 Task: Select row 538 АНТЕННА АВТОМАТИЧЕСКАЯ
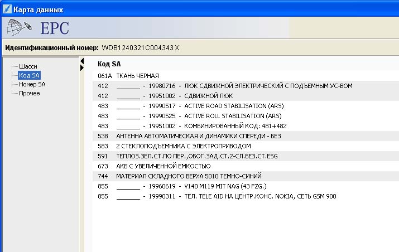pos(246,136)
